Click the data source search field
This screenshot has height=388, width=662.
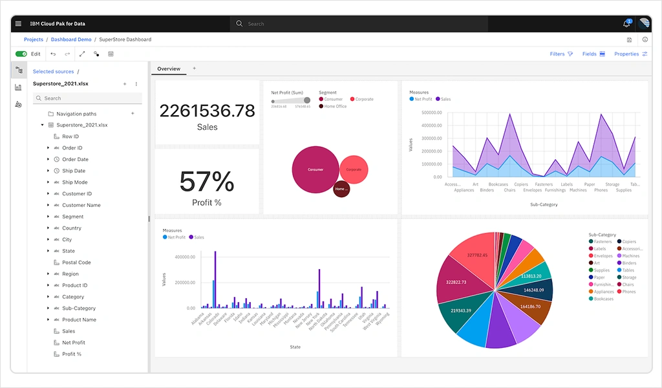tap(87, 98)
